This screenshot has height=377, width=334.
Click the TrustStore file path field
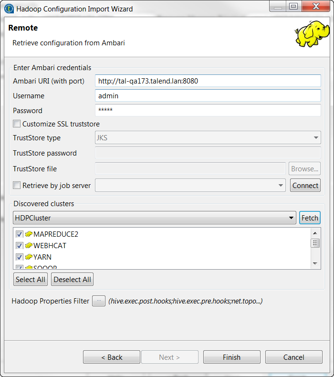(190, 168)
